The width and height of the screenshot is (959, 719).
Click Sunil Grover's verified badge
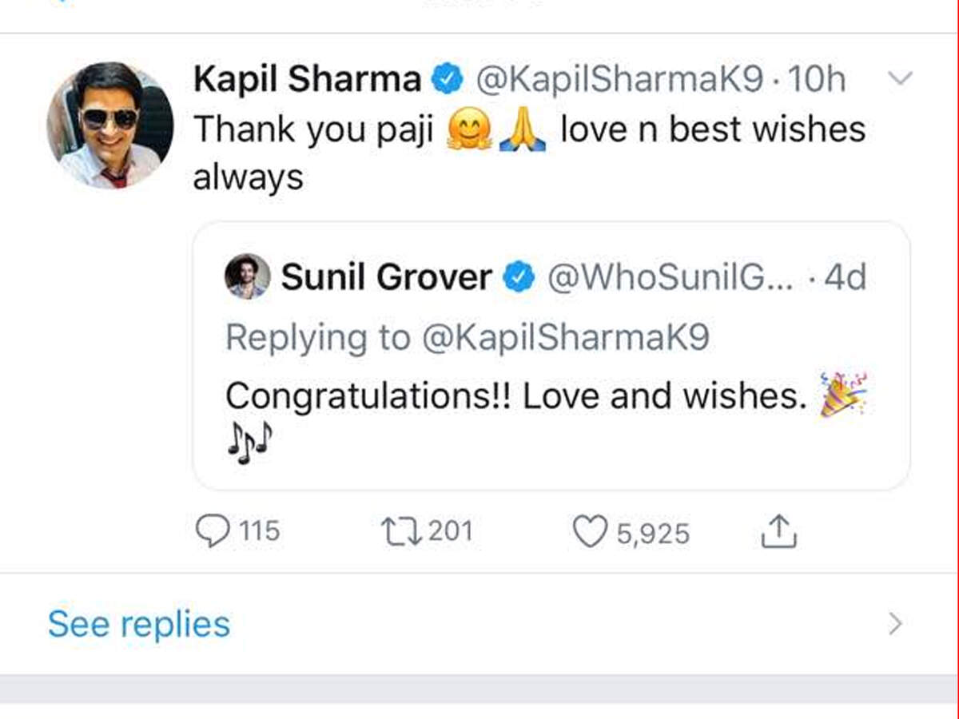(x=519, y=277)
